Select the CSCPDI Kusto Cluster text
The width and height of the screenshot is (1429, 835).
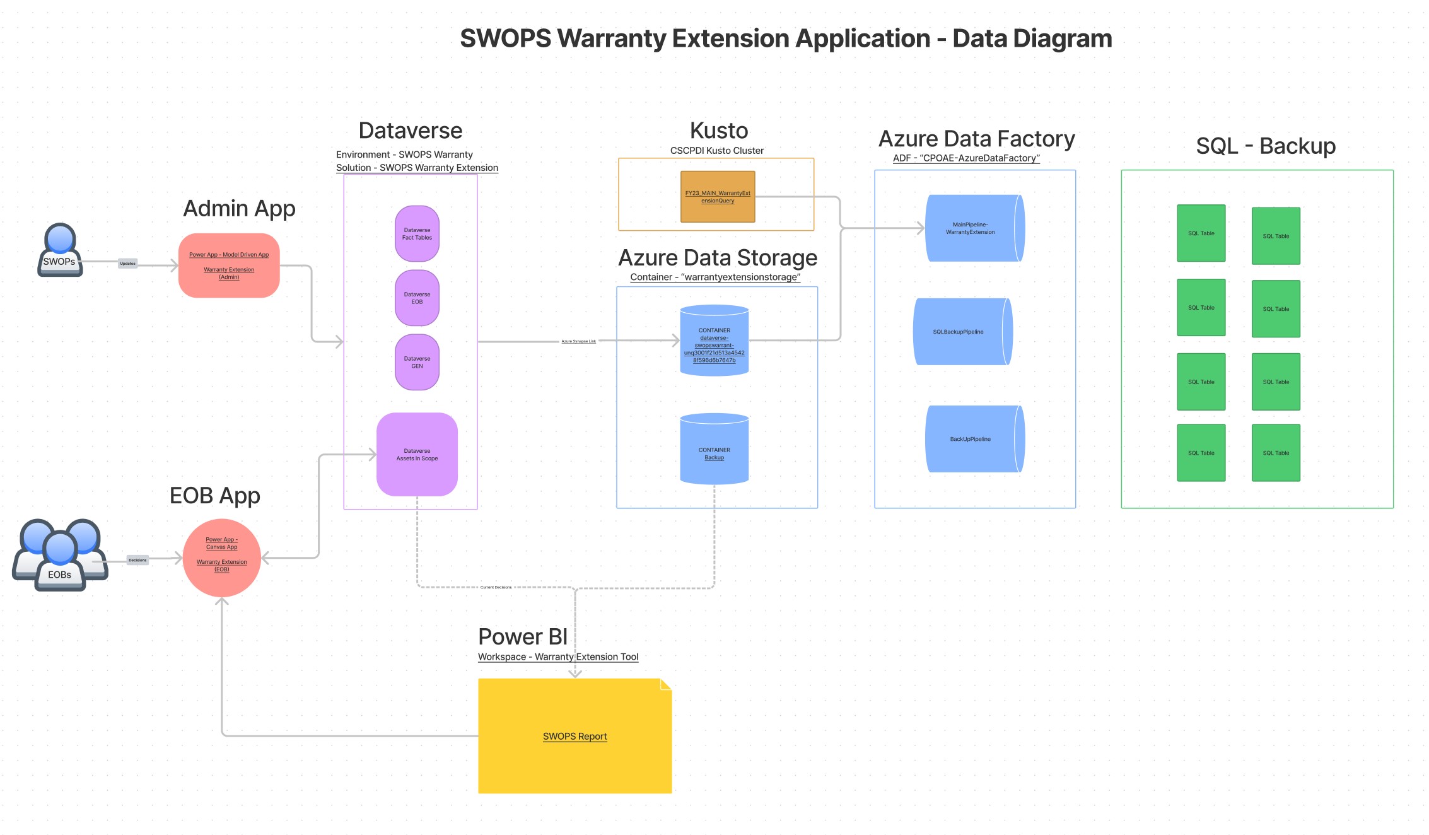[x=717, y=151]
